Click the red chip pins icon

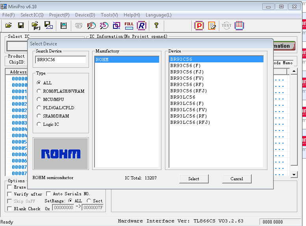(239, 25)
